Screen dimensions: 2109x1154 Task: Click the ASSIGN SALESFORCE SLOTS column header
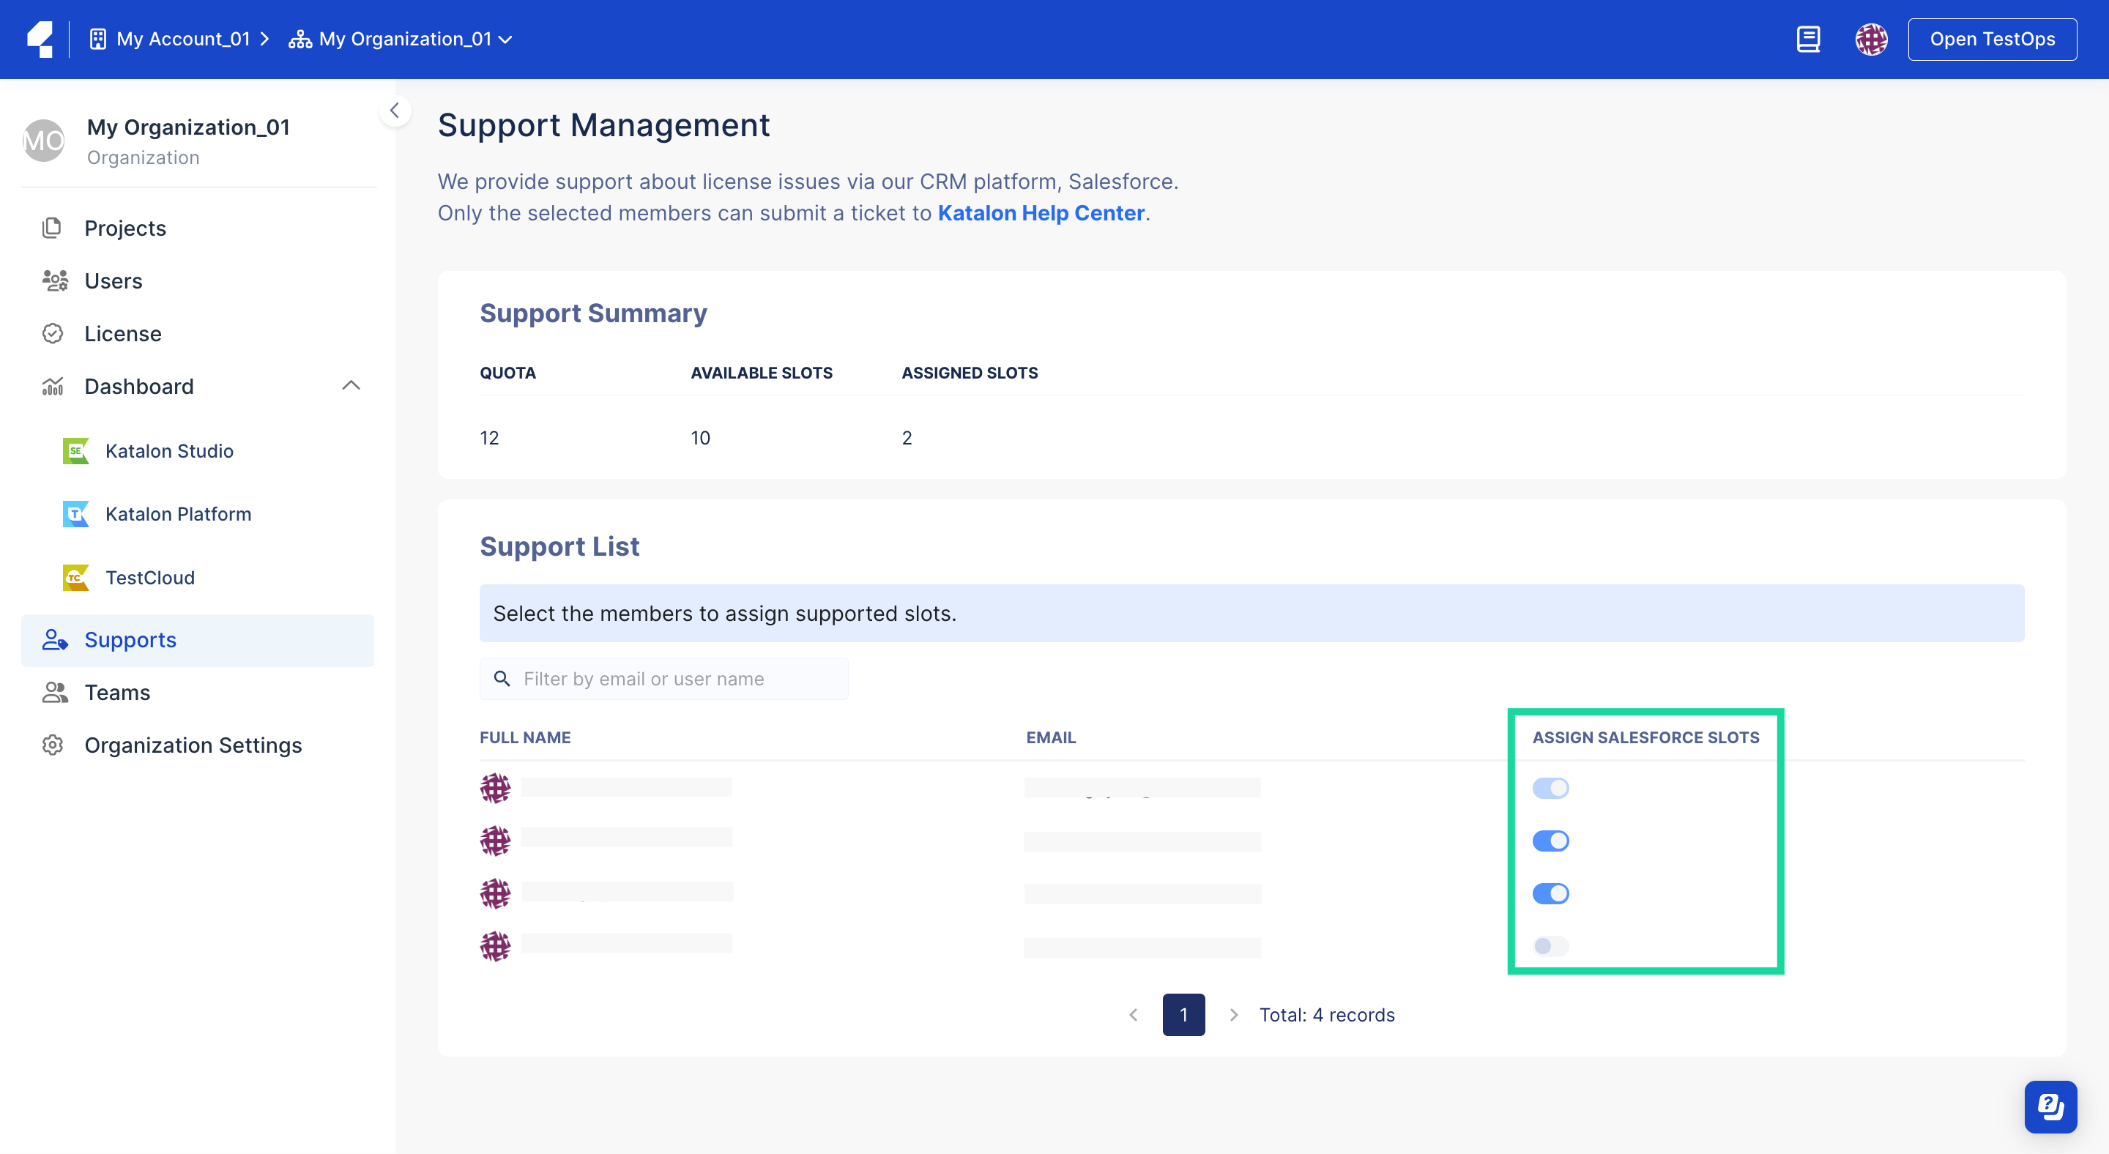[1645, 737]
